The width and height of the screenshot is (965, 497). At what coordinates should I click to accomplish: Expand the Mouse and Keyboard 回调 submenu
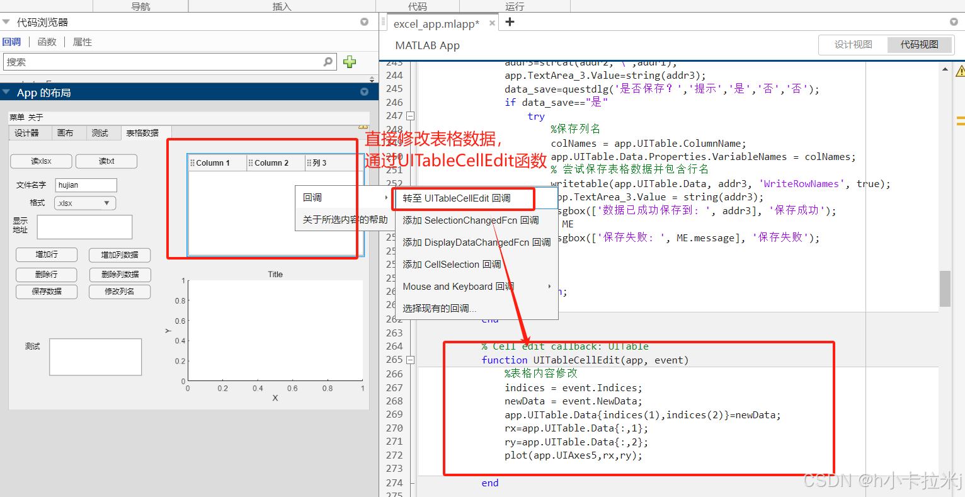click(x=477, y=287)
